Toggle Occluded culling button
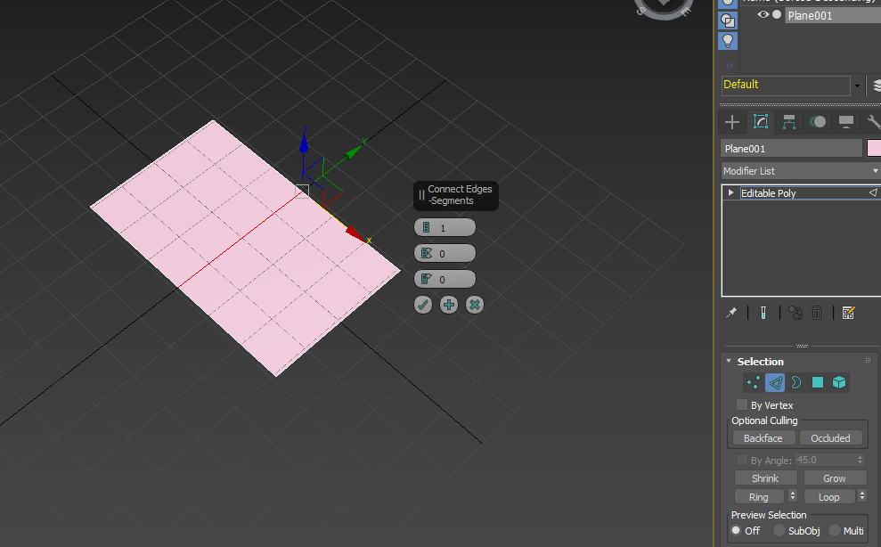Viewport: 881px width, 547px height. (x=830, y=438)
